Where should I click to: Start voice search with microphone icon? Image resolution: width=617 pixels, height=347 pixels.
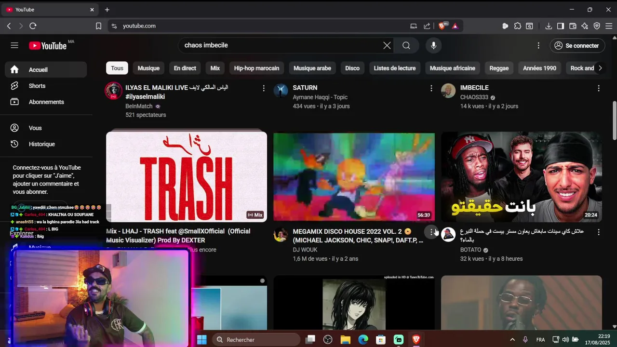[433, 45]
